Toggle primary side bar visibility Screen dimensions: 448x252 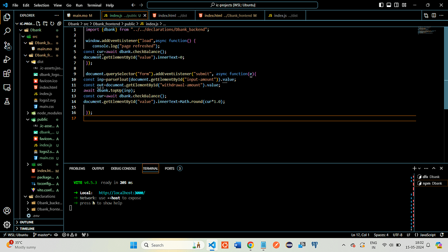(x=381, y=5)
